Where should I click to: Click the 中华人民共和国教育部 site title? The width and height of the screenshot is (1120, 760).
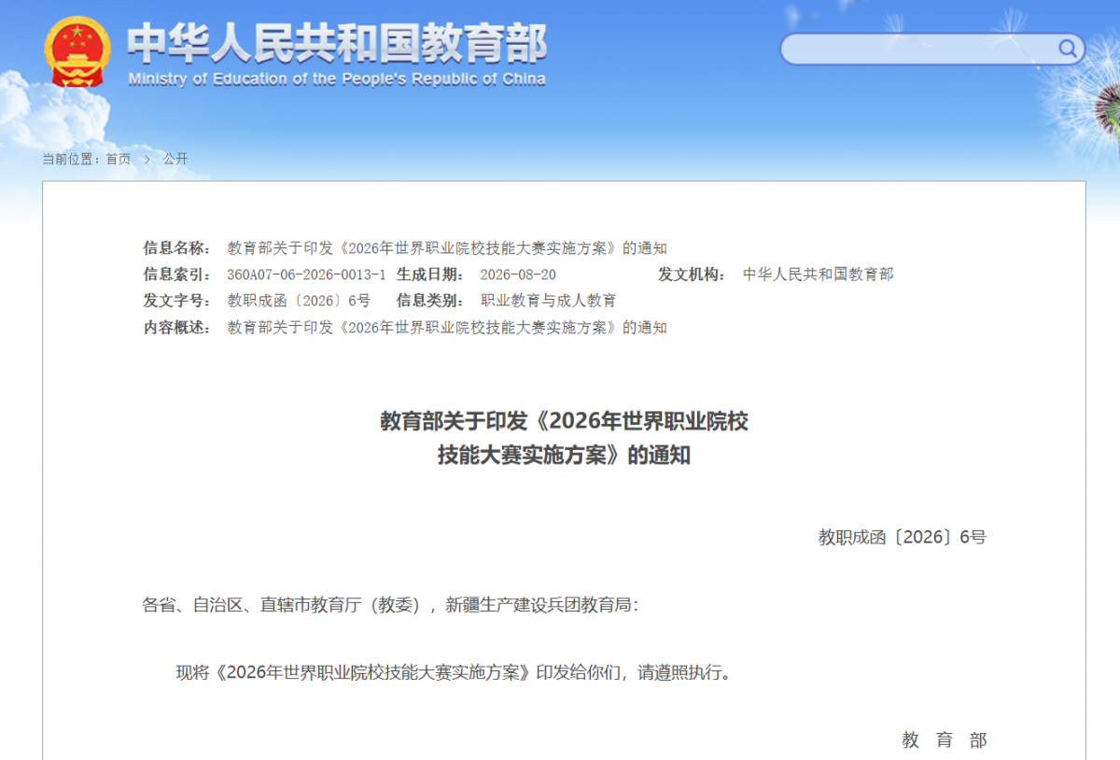[337, 42]
